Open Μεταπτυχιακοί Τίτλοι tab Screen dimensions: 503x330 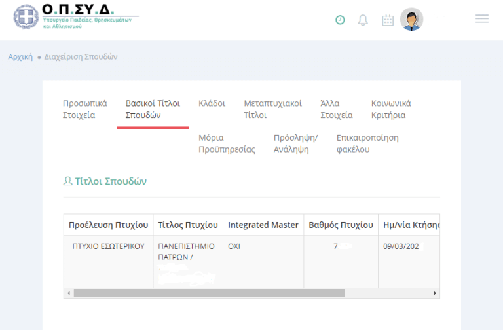pyautogui.click(x=272, y=109)
